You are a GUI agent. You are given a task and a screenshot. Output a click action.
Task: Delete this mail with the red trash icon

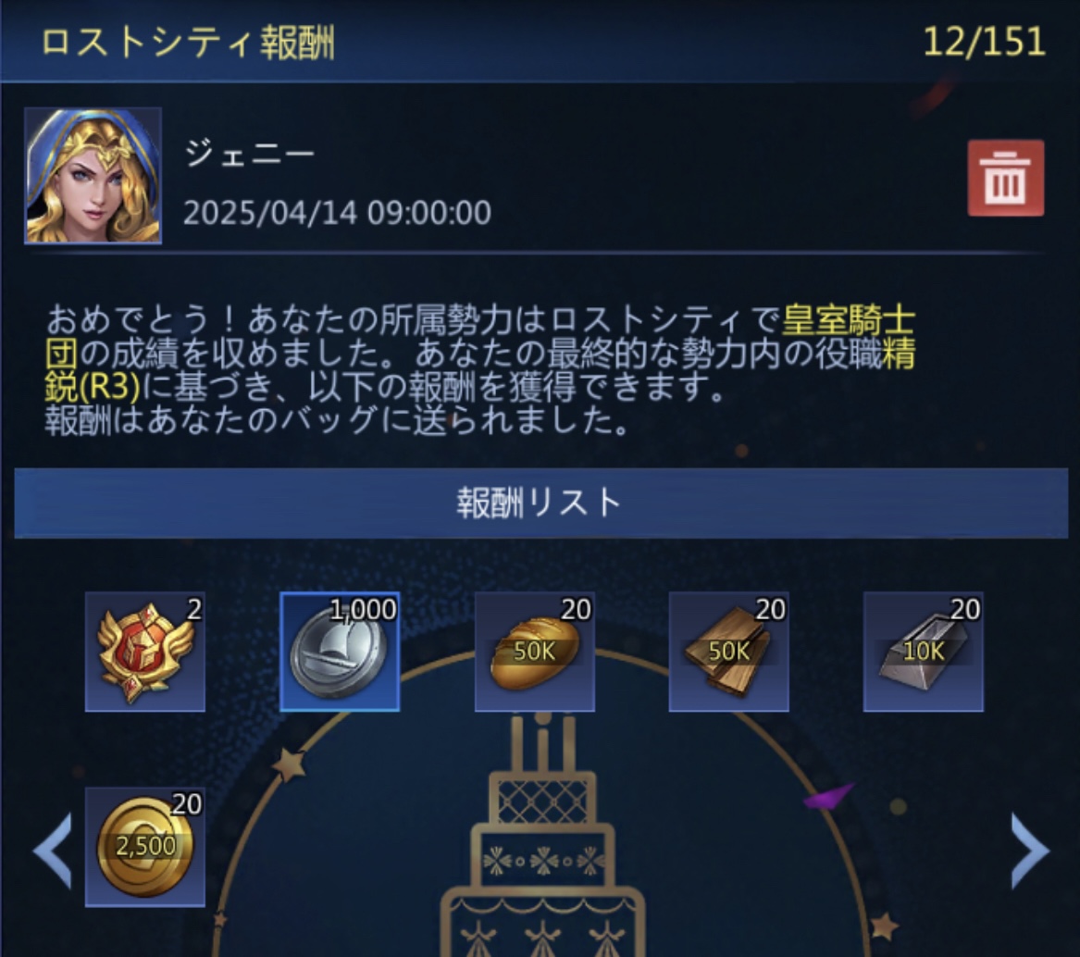pyautogui.click(x=1006, y=178)
